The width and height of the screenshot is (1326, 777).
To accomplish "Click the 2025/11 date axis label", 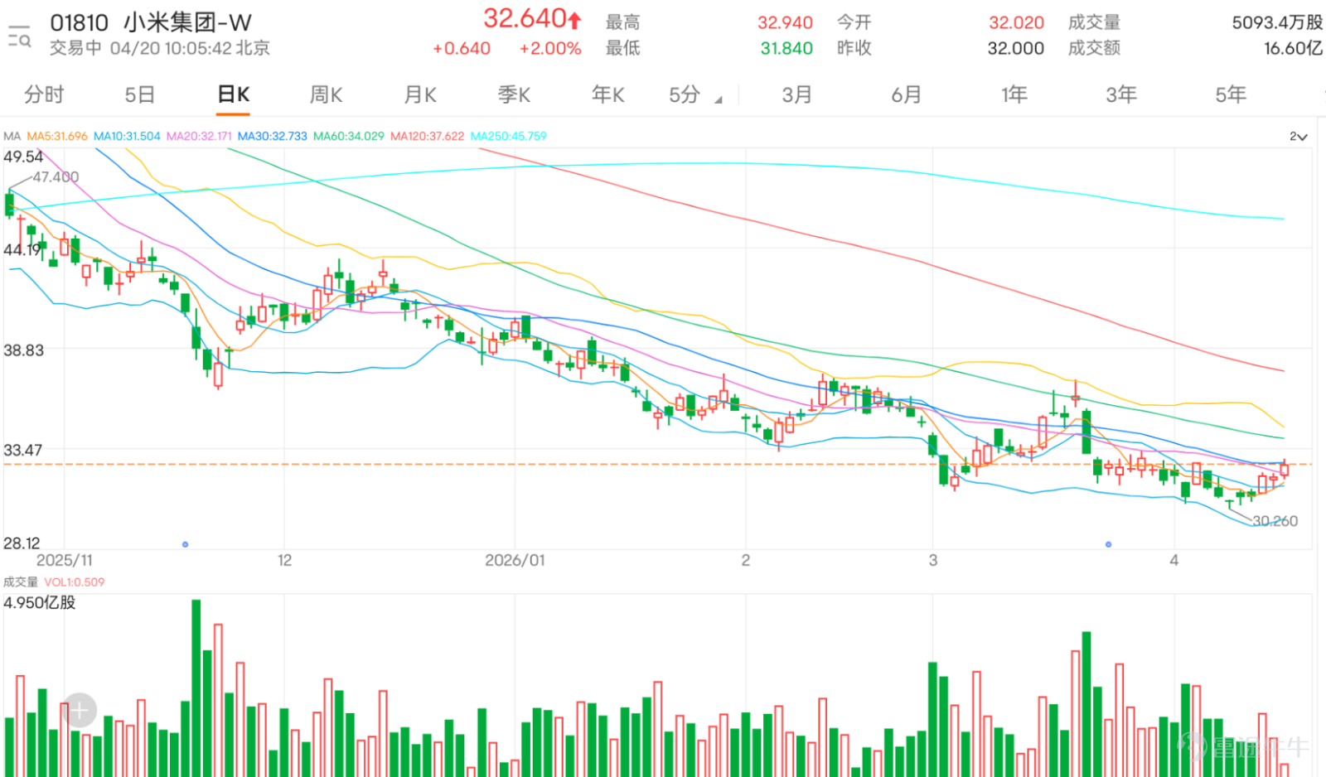I will 65,561.
